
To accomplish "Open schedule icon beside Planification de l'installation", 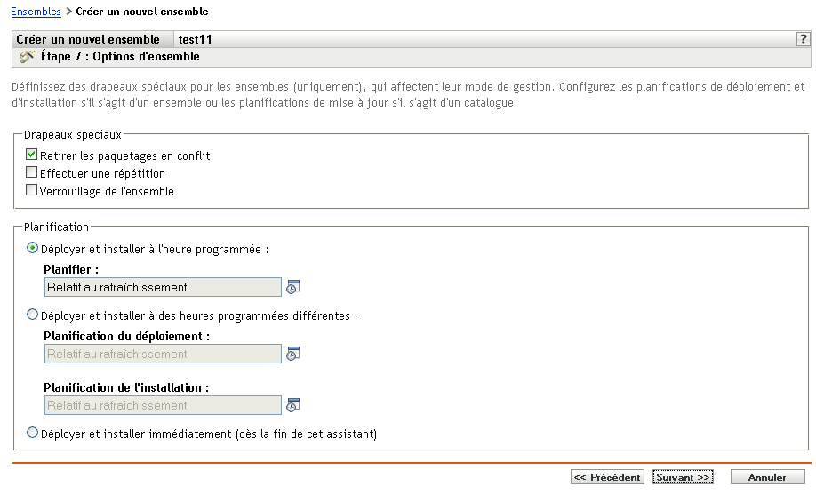I will click(x=293, y=405).
